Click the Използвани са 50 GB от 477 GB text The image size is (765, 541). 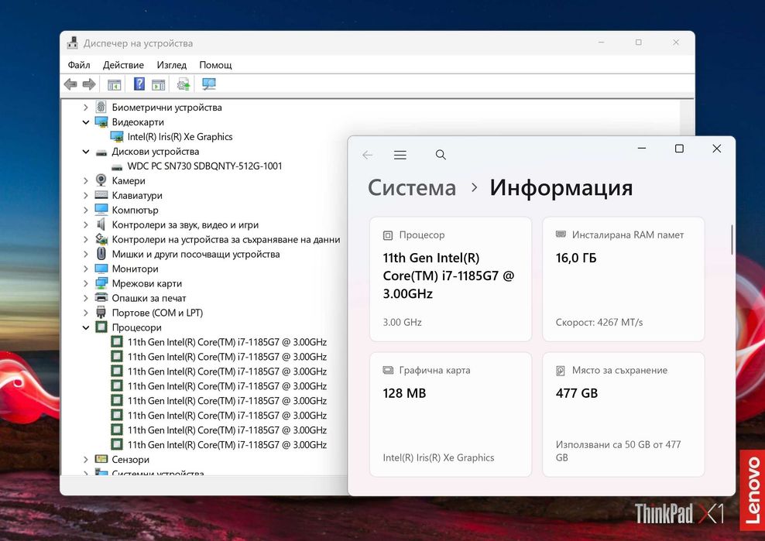click(618, 450)
